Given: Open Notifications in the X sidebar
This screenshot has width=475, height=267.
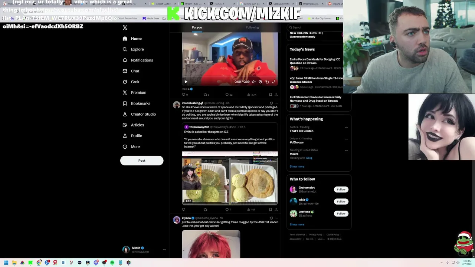Looking at the screenshot, I should pos(138,60).
